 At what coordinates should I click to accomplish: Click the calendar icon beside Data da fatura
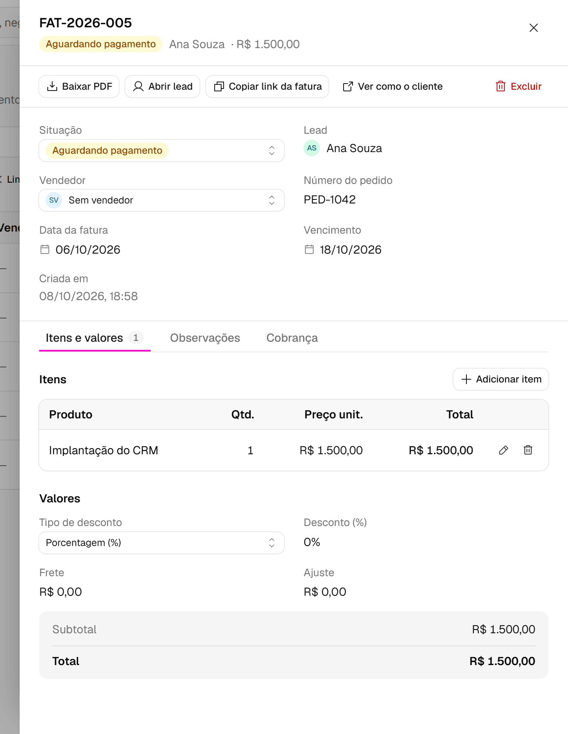pos(45,249)
